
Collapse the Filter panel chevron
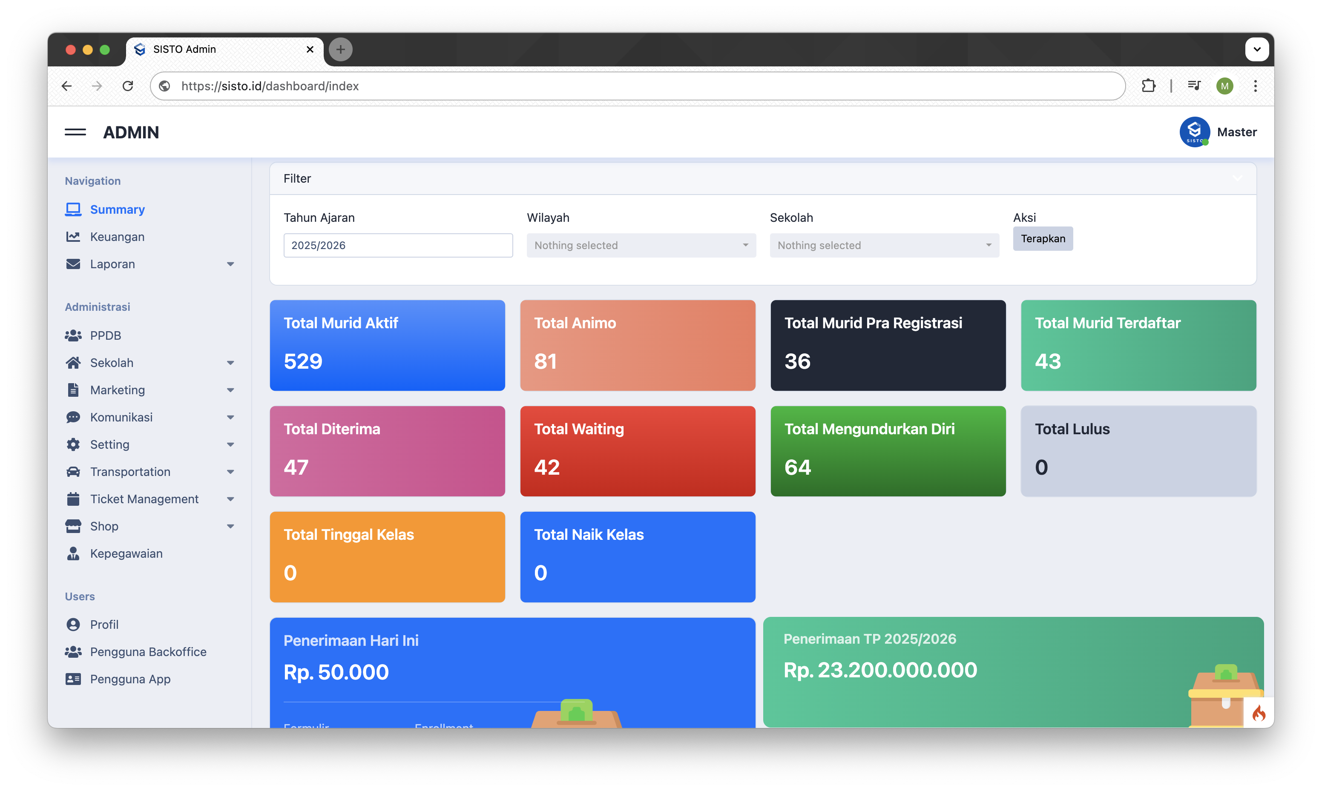(x=1237, y=178)
